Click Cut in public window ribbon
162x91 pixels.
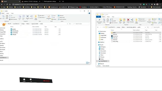coord(111,19)
